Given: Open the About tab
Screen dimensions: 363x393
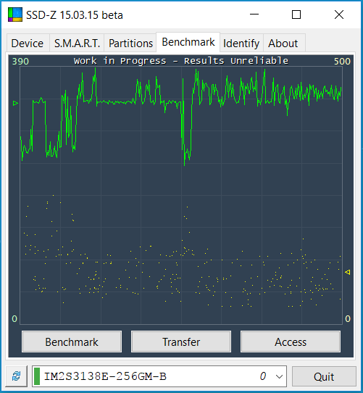Looking at the screenshot, I should [283, 43].
